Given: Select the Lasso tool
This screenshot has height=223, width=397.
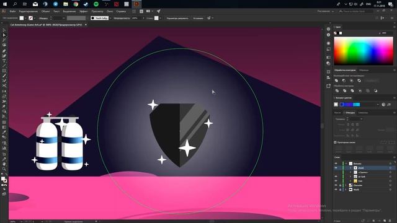Looking at the screenshot, I should point(4,45).
